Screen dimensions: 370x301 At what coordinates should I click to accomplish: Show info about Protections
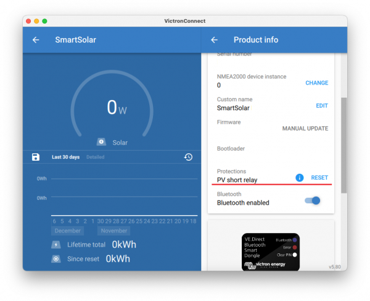299,178
